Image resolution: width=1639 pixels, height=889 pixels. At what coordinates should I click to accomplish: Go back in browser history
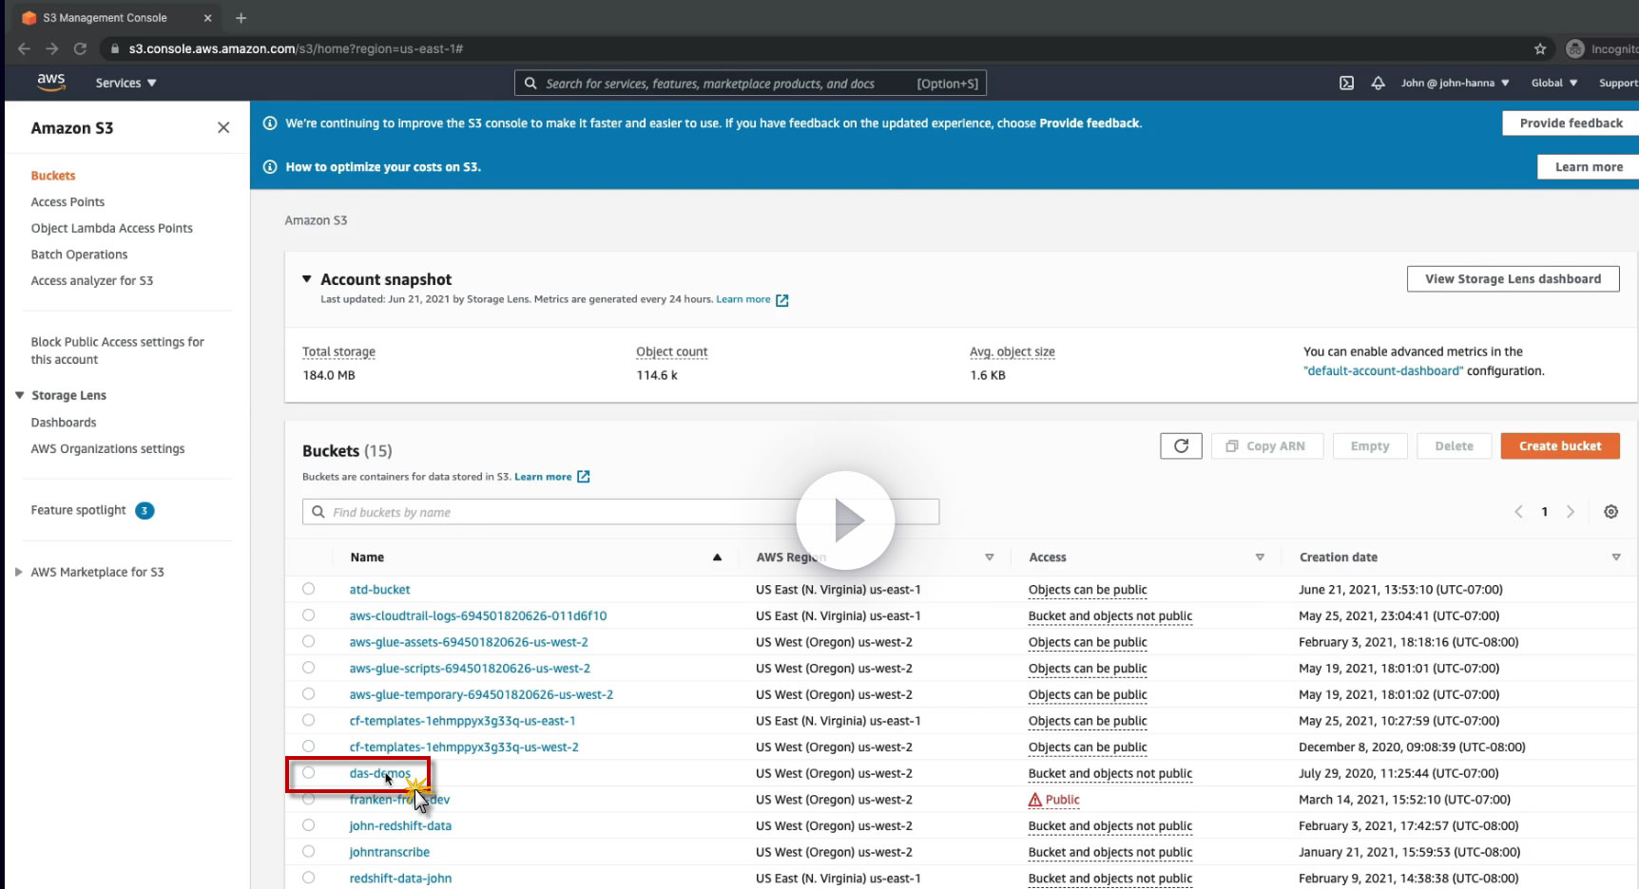coord(24,48)
